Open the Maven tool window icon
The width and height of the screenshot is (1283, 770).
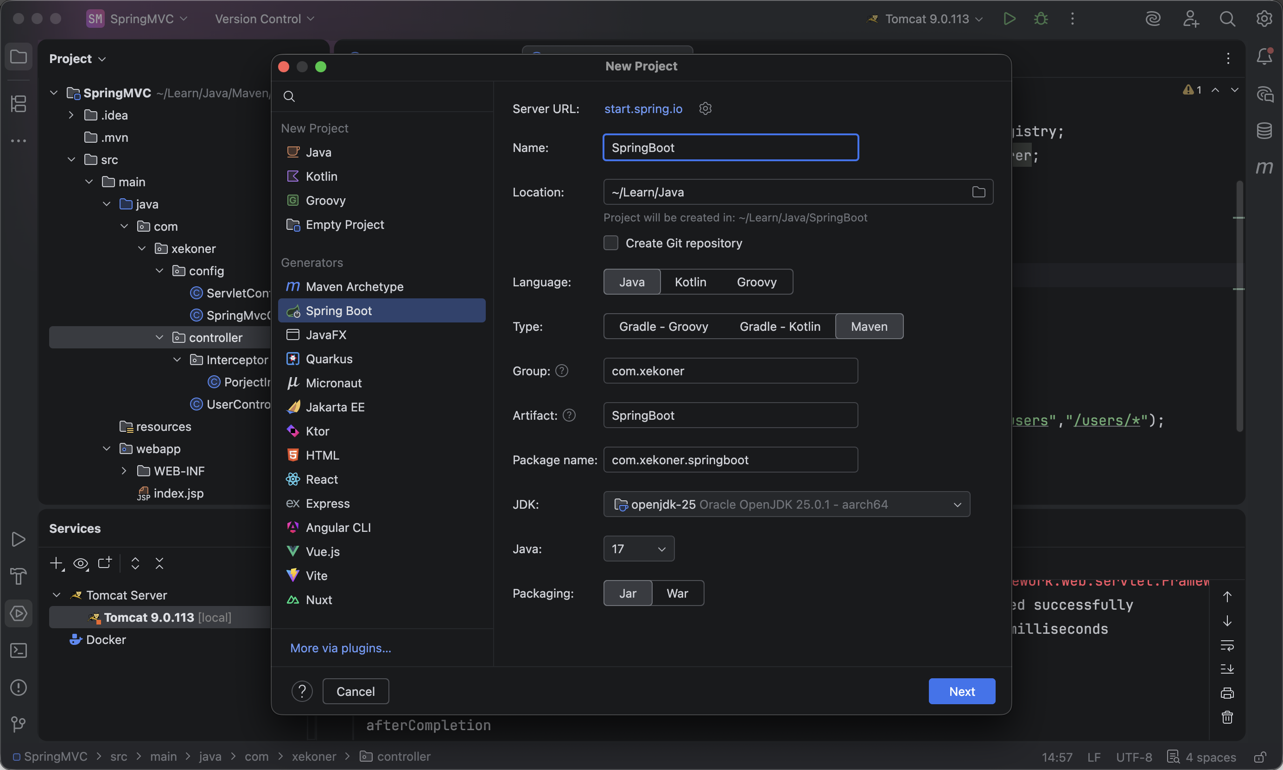[x=1264, y=167]
